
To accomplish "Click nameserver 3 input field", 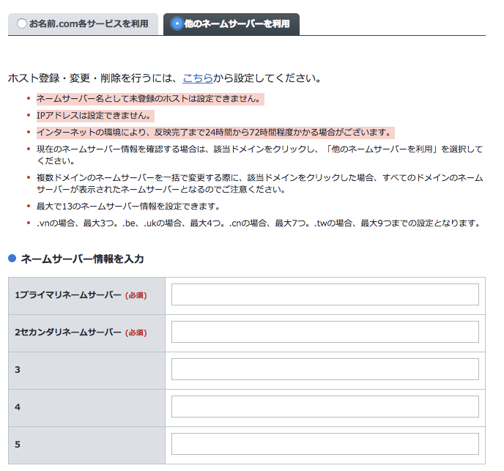I will (x=325, y=369).
